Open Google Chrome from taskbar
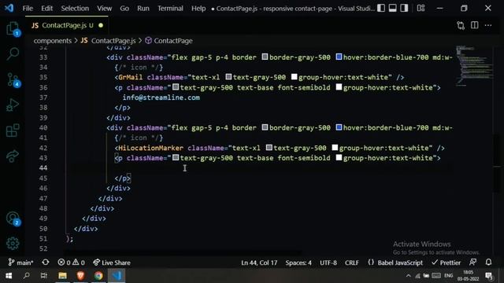 pyautogui.click(x=98, y=276)
